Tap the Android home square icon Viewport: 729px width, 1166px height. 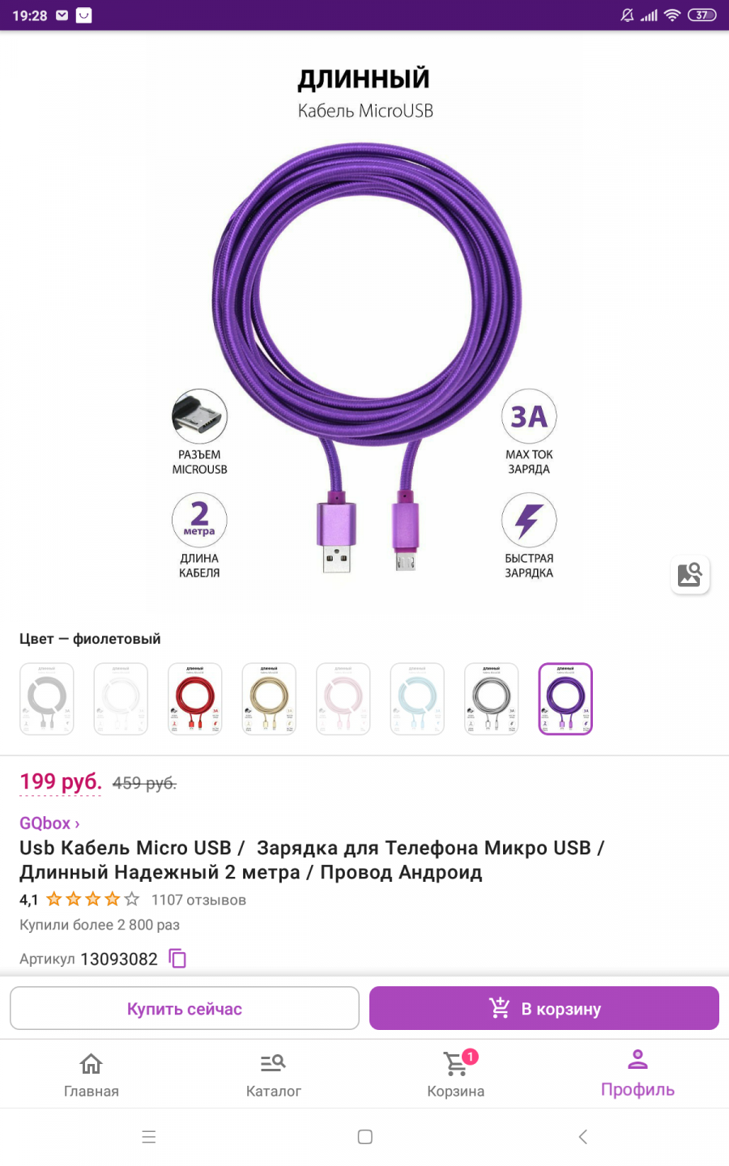365,1137
